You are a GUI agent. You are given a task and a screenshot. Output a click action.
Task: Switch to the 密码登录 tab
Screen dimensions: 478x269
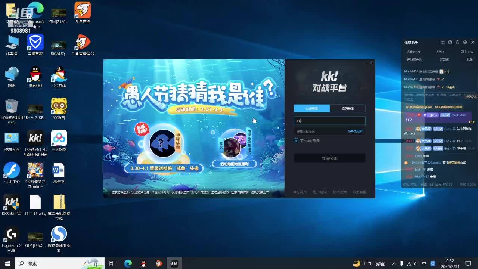coord(348,108)
